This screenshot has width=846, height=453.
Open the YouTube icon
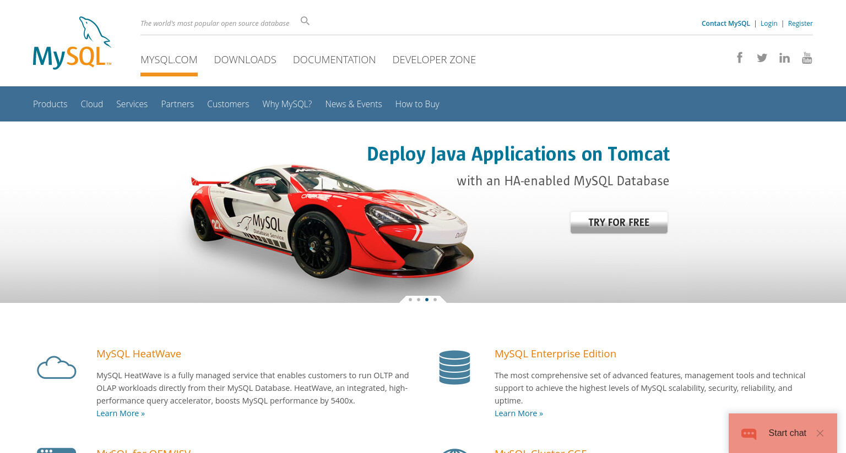tap(807, 58)
